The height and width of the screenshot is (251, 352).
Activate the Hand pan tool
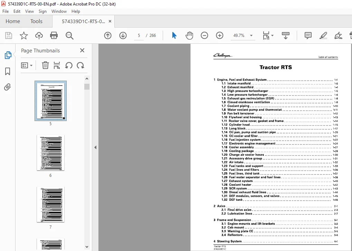coord(189,36)
